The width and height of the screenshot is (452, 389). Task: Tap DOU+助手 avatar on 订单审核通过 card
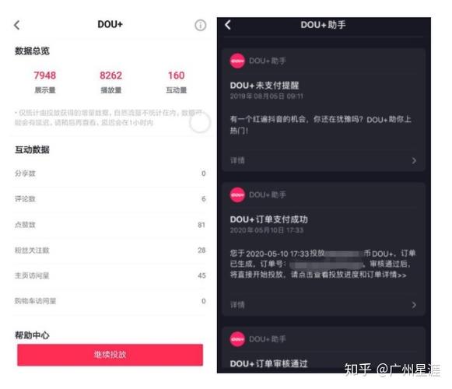pyautogui.click(x=237, y=339)
